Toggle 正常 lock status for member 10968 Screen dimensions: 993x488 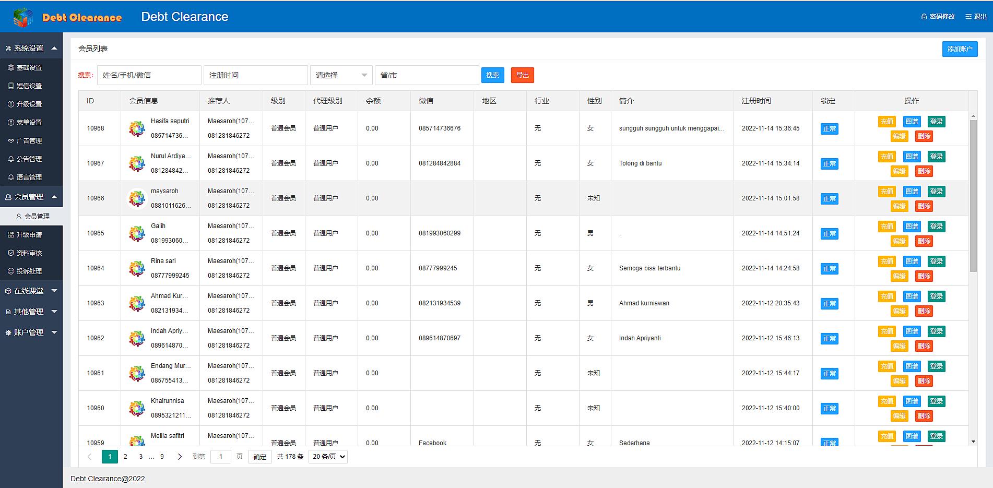(x=829, y=129)
